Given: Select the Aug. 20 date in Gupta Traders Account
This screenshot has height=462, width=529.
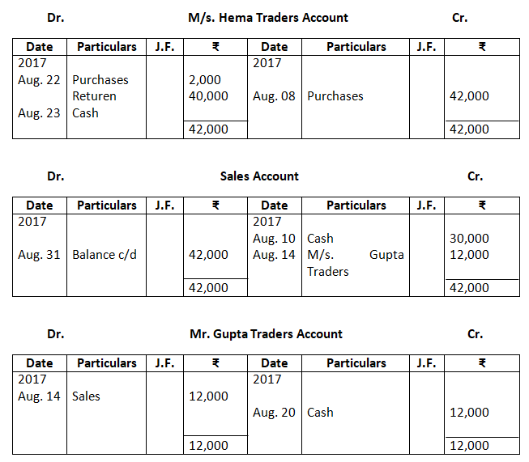Looking at the screenshot, I should (275, 413).
